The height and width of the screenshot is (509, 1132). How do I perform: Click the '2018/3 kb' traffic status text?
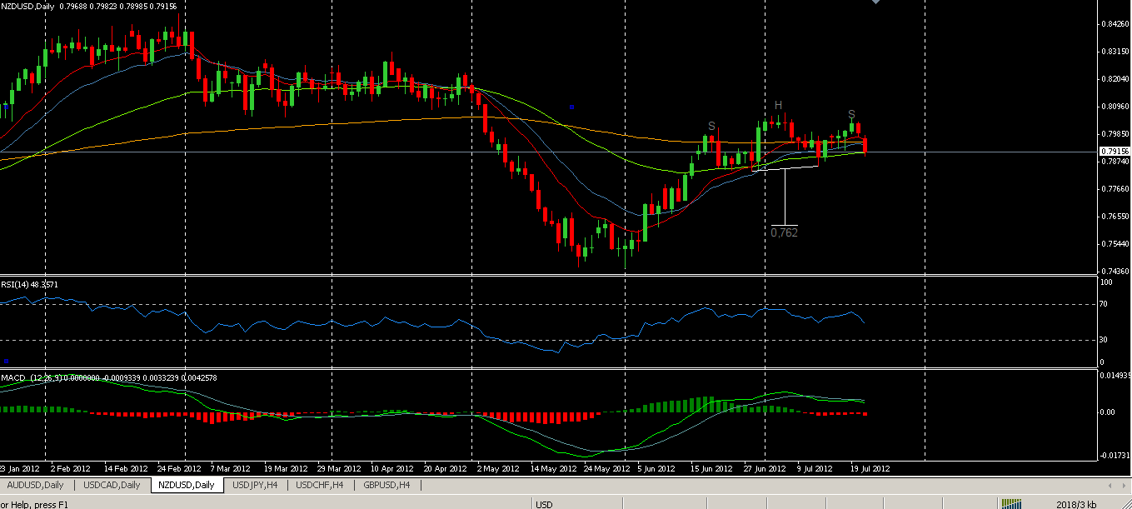coord(1077,504)
